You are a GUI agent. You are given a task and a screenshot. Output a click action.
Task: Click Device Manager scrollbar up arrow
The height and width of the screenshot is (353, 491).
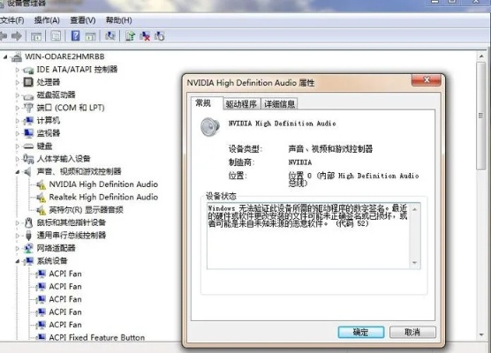pyautogui.click(x=481, y=56)
